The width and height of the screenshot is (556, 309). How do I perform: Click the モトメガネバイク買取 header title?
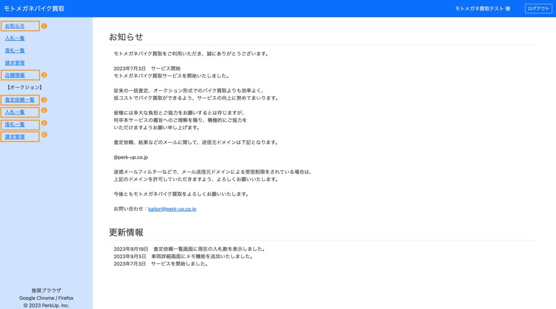[34, 9]
